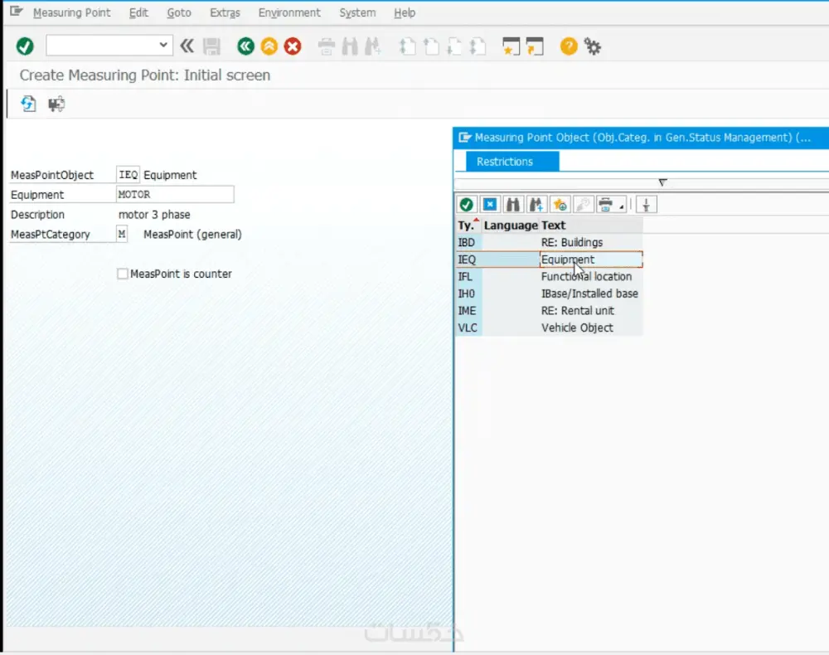Click the green Continue checkmark on the main toolbar
The height and width of the screenshot is (655, 829).
click(24, 46)
